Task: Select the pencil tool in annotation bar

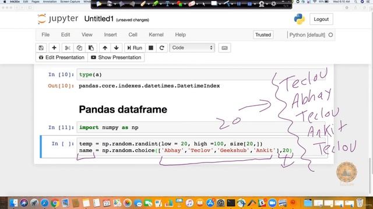Action: (143, 4)
